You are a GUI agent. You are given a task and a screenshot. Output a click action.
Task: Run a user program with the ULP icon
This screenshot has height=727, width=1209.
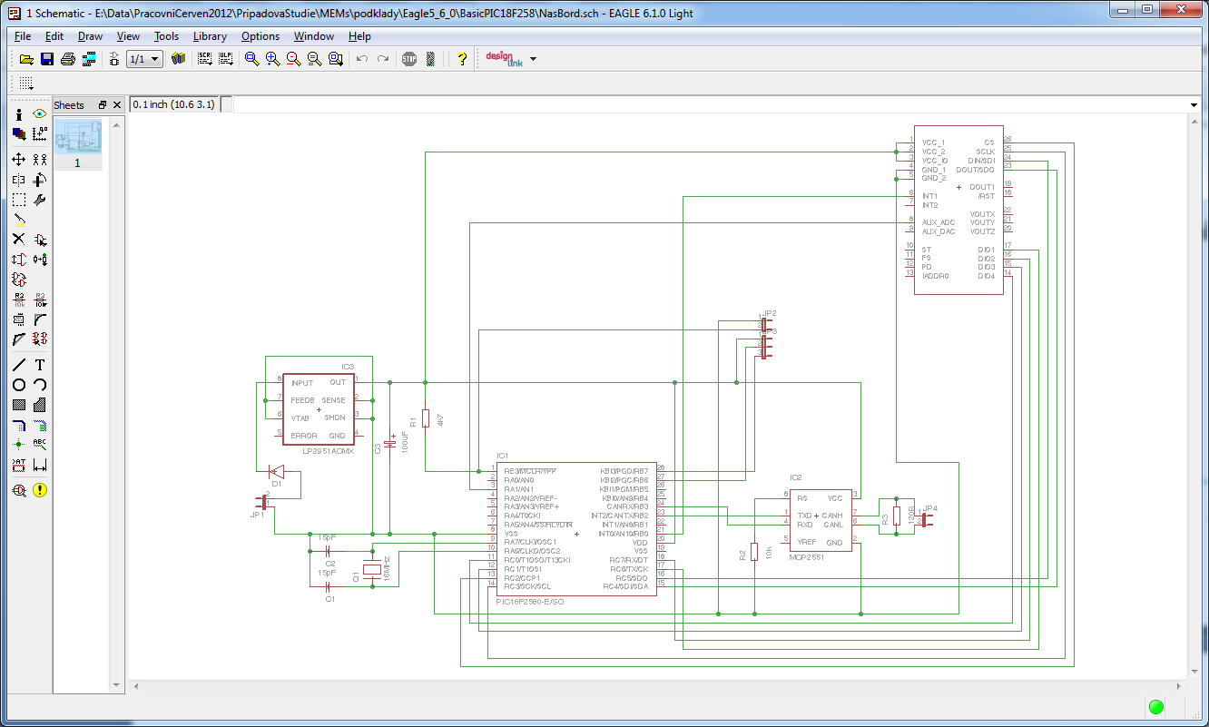point(225,59)
